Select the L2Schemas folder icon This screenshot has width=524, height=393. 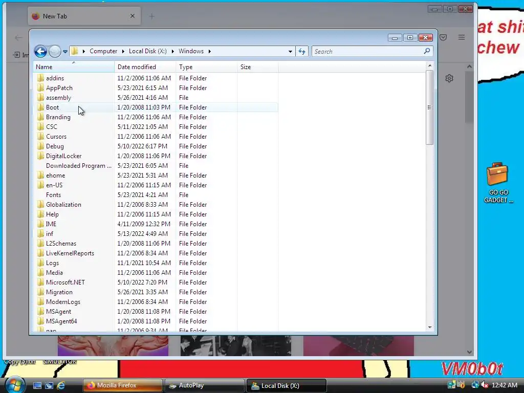pyautogui.click(x=40, y=243)
